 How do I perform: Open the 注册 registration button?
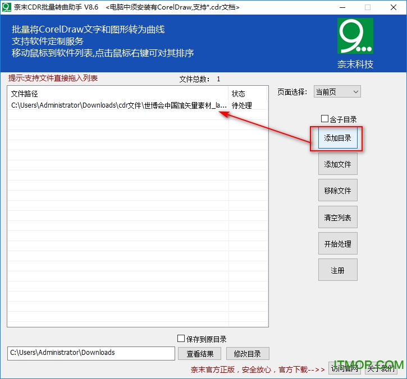pos(337,270)
